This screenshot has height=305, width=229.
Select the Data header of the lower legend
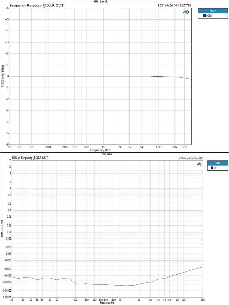click(x=218, y=163)
